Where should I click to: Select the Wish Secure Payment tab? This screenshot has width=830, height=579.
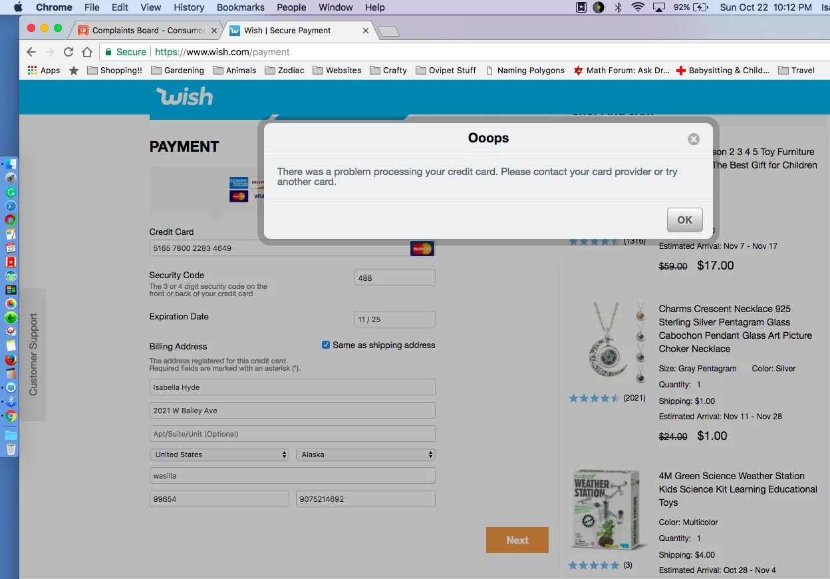pos(299,31)
